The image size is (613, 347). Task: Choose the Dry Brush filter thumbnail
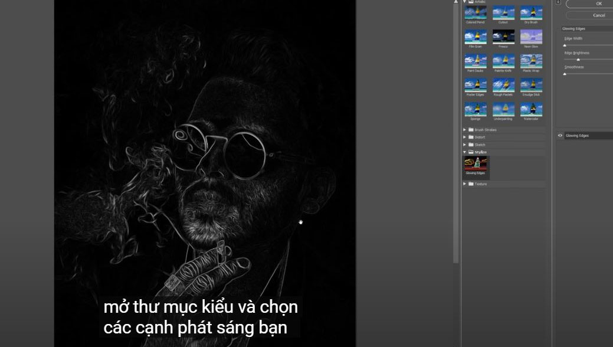tap(531, 13)
